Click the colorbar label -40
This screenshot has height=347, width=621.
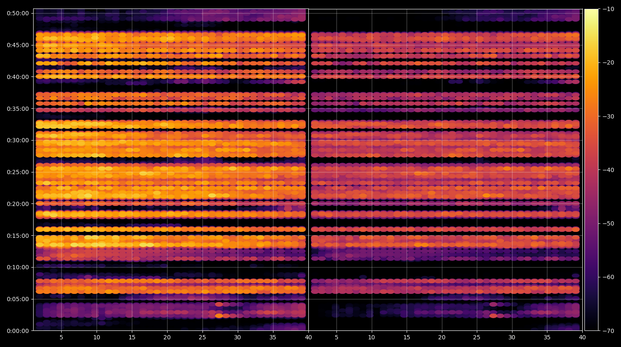click(608, 170)
